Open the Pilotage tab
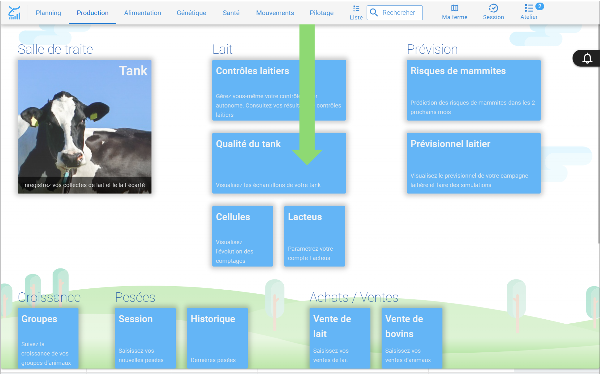The height and width of the screenshot is (374, 600). pos(321,13)
